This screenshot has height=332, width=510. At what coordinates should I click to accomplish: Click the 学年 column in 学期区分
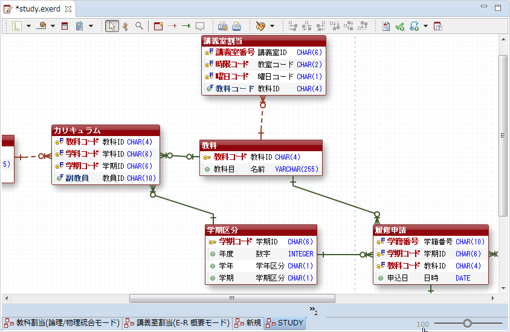(261, 266)
